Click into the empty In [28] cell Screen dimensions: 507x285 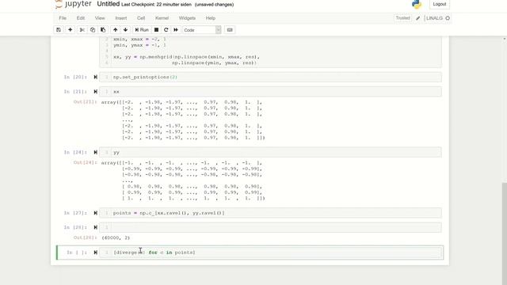[270, 227]
